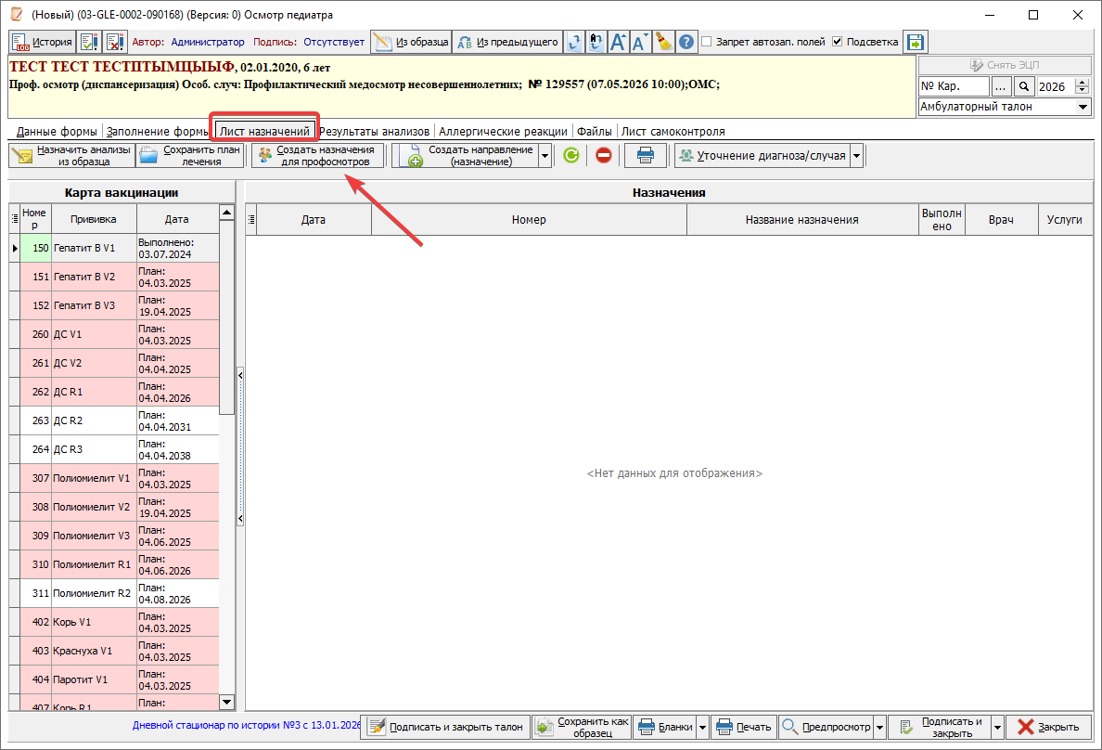Sort vaccination table by Прививка header

pos(94,219)
